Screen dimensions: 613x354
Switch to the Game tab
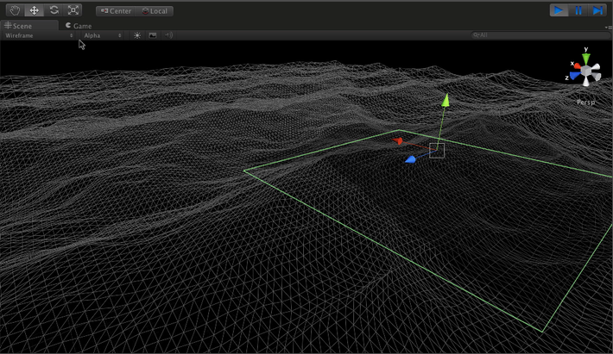(x=79, y=26)
